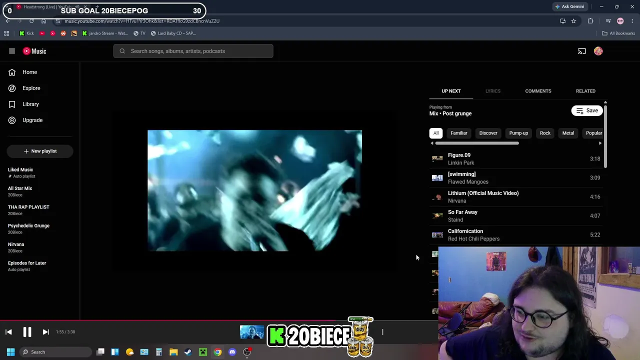Cast to a device from YouTube Music
The width and height of the screenshot is (640, 360).
(582, 51)
